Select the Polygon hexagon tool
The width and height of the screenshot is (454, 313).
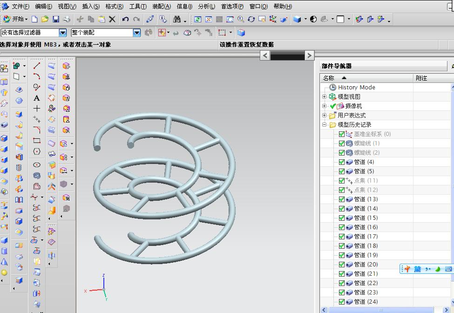click(37, 151)
